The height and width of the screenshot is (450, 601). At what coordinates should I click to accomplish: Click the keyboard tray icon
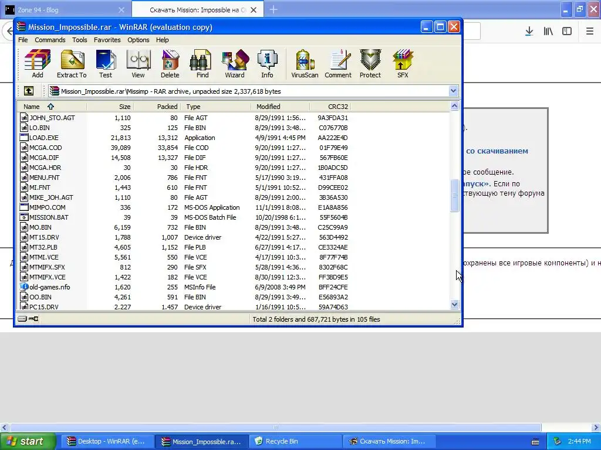point(535,442)
